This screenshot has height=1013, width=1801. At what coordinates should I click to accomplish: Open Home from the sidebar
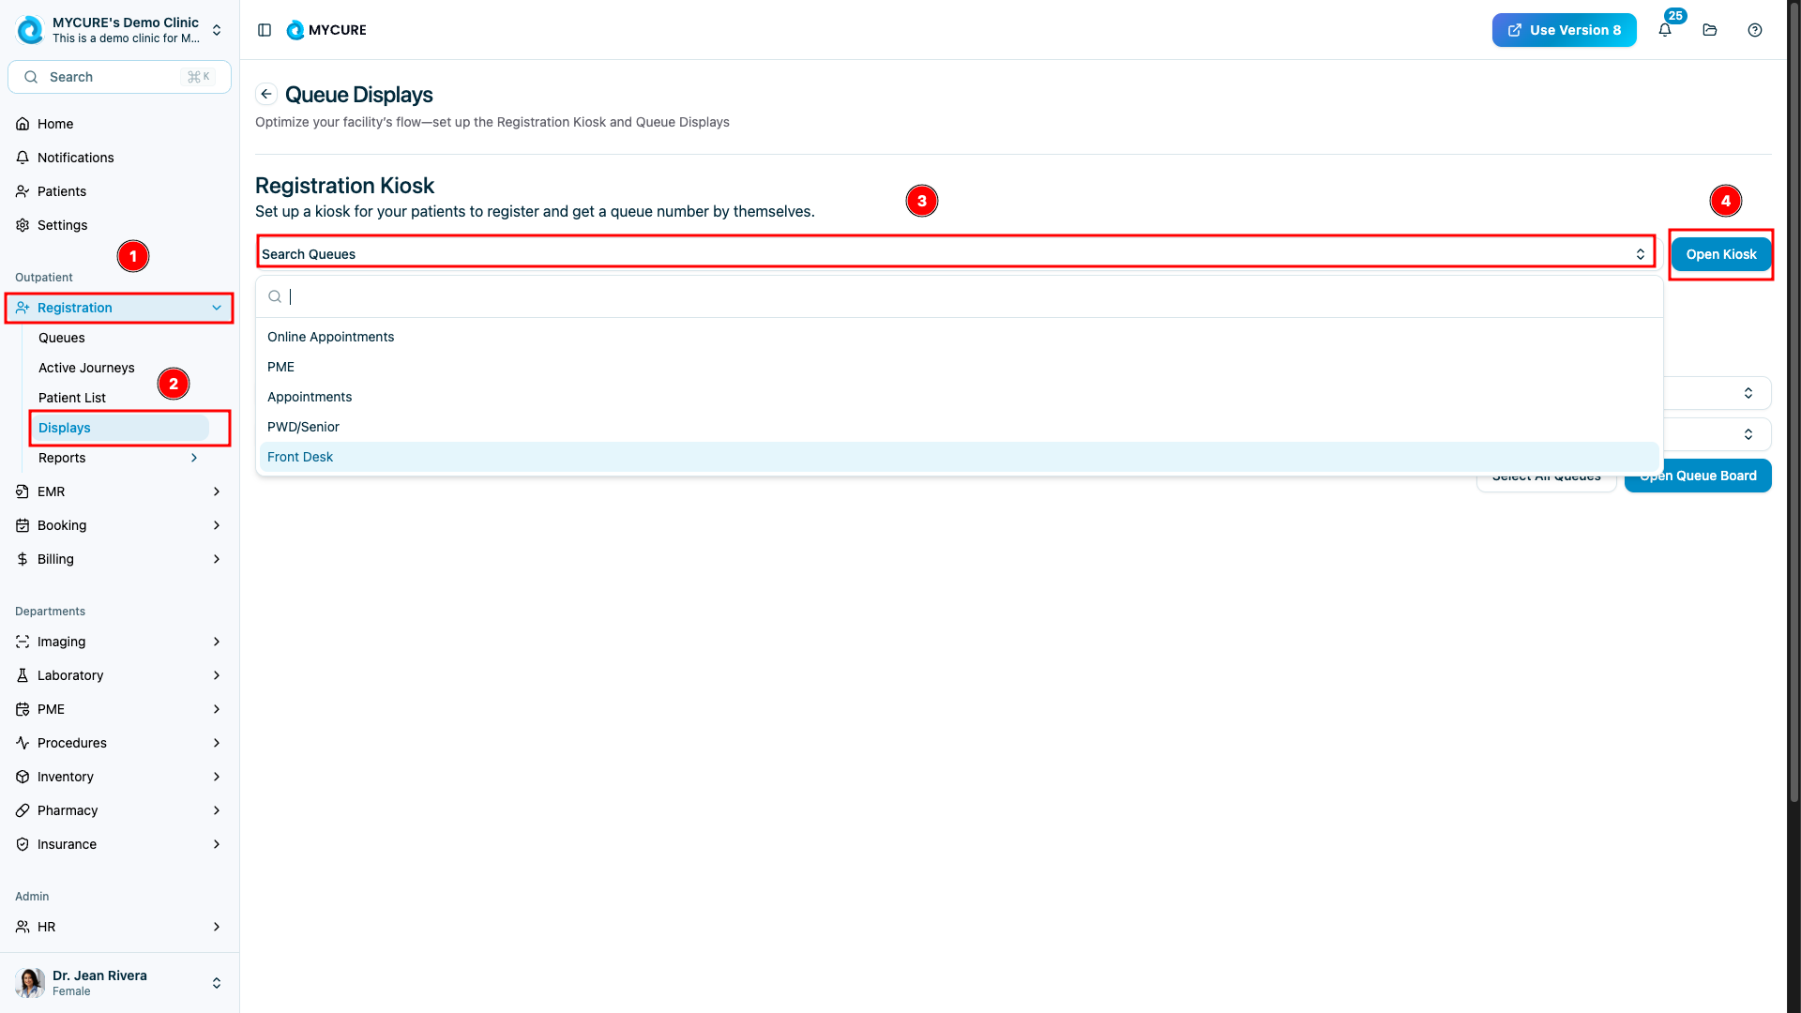[x=55, y=124]
